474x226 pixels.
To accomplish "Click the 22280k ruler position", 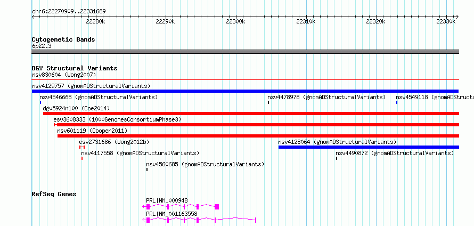I will [95, 21].
